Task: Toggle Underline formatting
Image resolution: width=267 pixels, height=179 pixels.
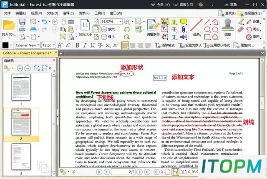Action: click(x=93, y=45)
